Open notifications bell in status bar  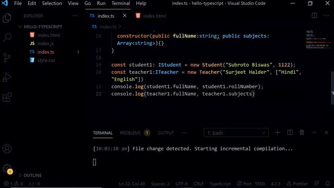[328, 183]
